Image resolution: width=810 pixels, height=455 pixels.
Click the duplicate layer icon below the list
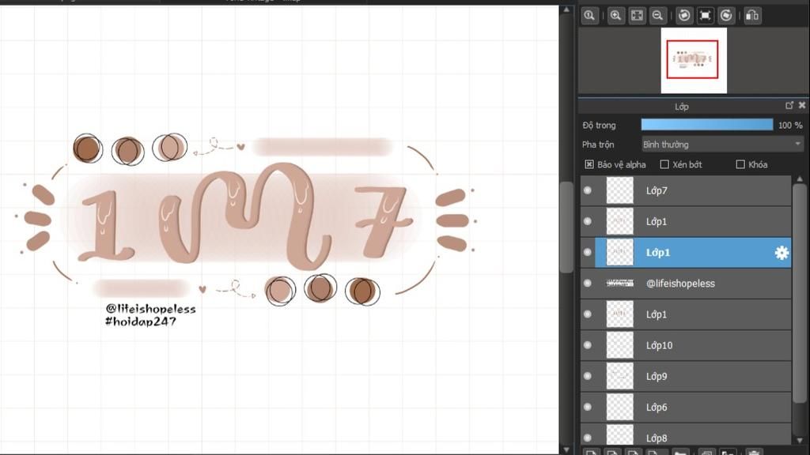(x=706, y=452)
